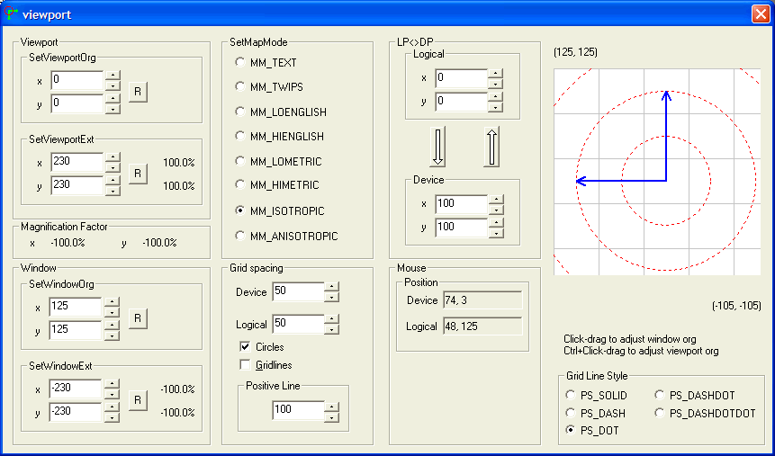Decrease Positive Line value with down spinner
The image size is (775, 456).
[331, 416]
